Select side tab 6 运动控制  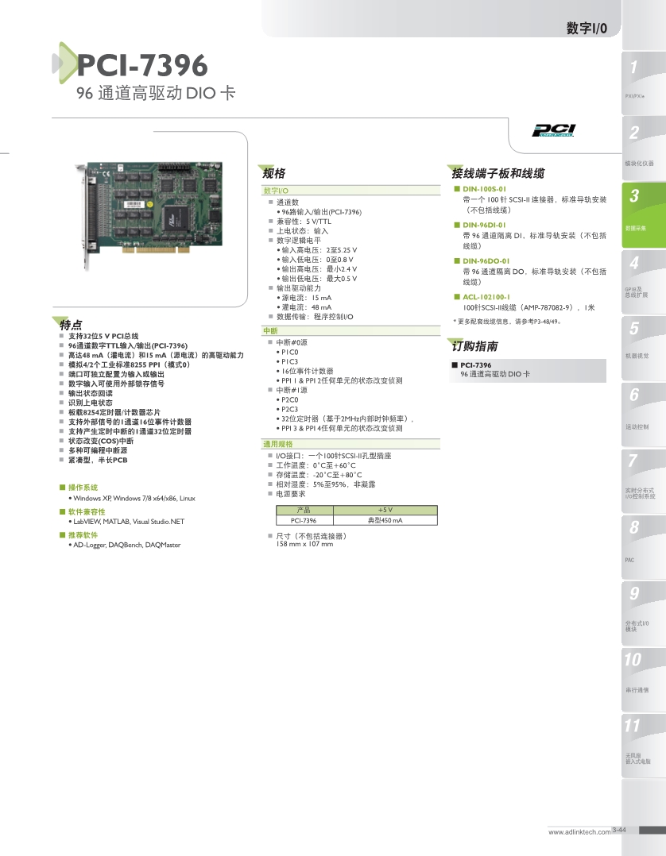click(644, 415)
